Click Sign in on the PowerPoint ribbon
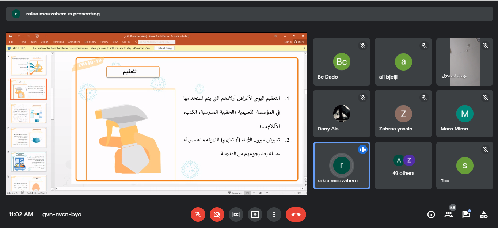This screenshot has height=228, width=498. [288, 42]
